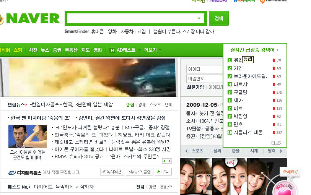Open headline 김연아, 질긴 악연에 또다시
This screenshot has height=195, width=311.
point(122,118)
